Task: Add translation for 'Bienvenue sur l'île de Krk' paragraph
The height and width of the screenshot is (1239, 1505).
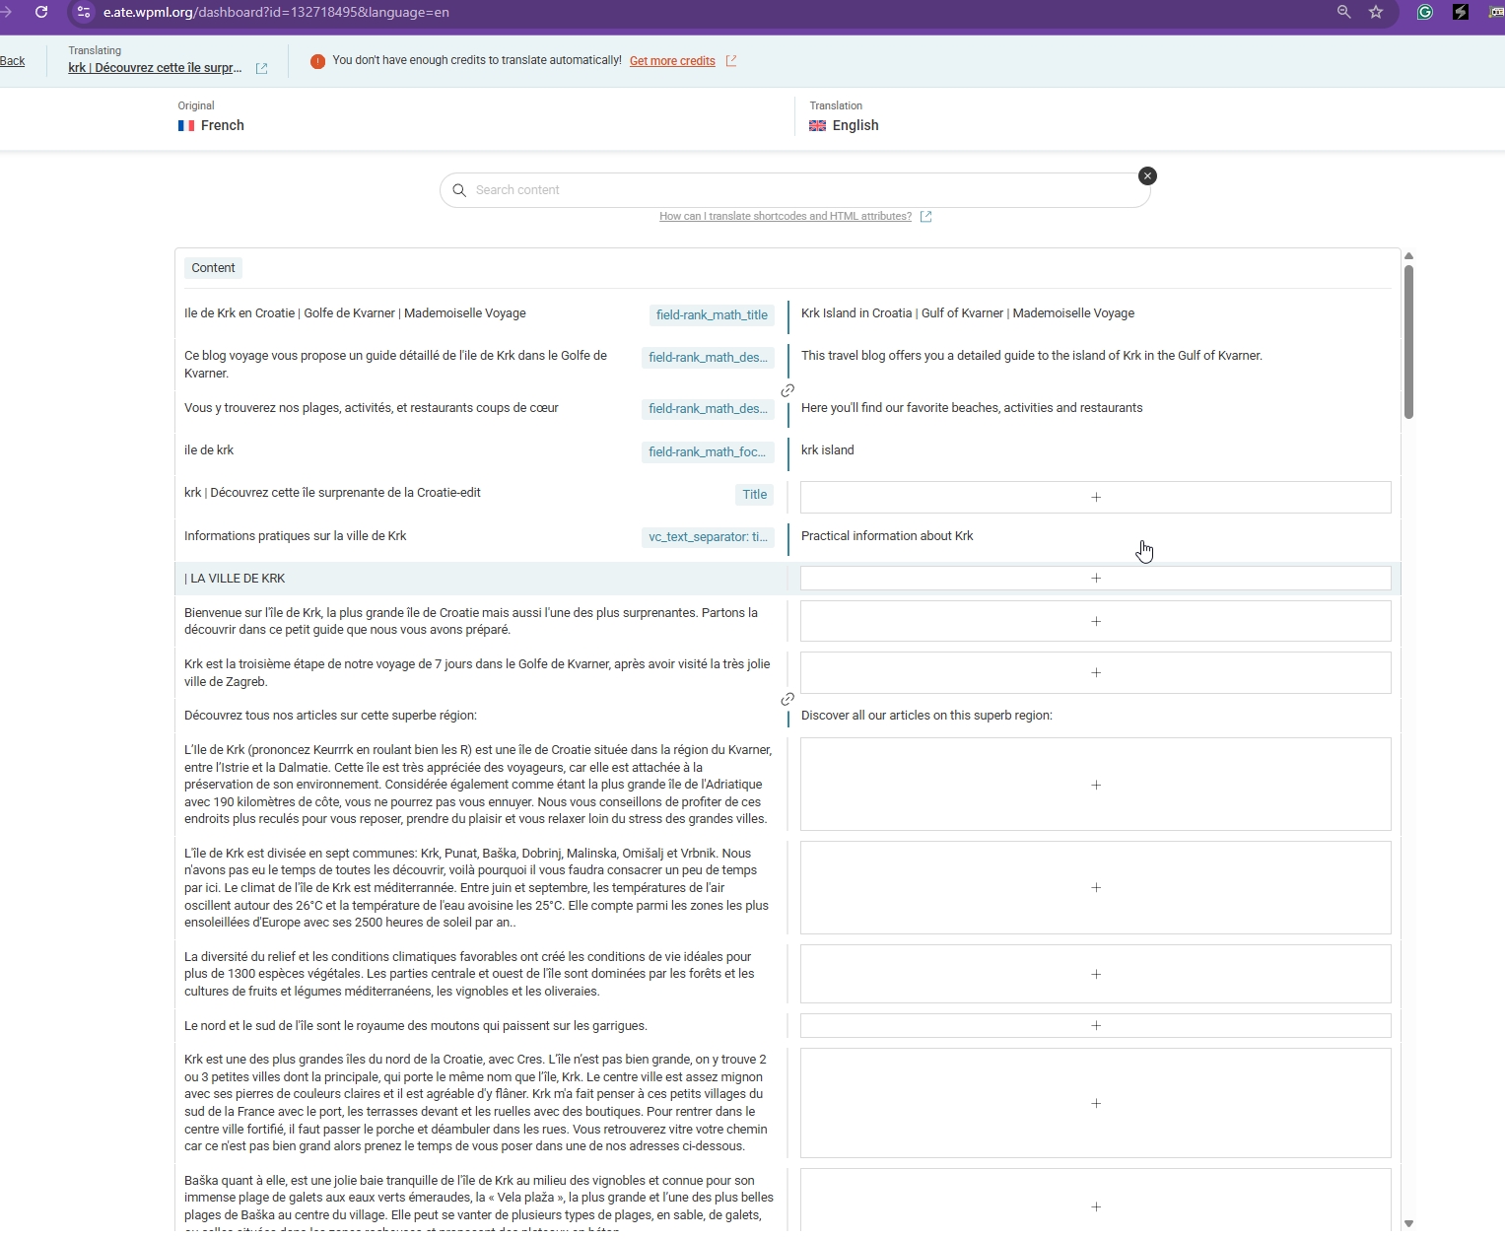Action: coord(1095,621)
